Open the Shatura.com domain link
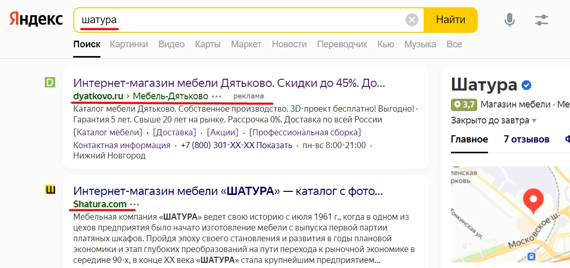 (100, 204)
